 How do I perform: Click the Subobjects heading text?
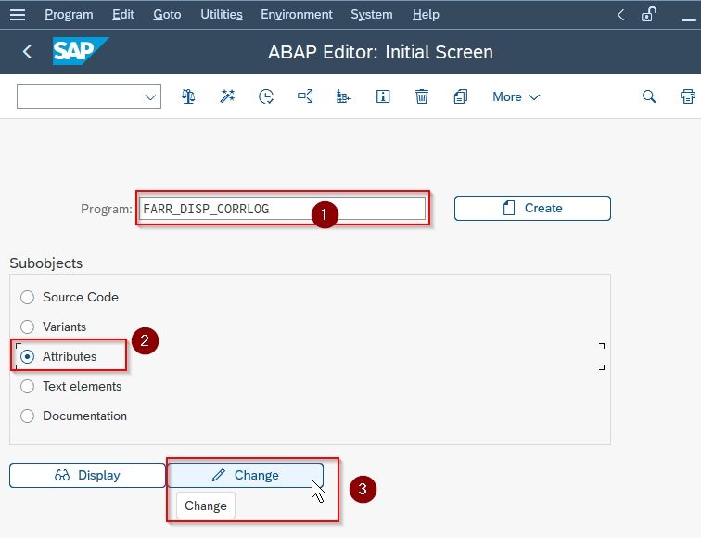click(x=46, y=263)
